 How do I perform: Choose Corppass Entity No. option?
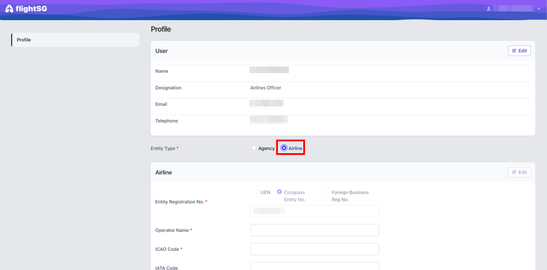tap(280, 192)
